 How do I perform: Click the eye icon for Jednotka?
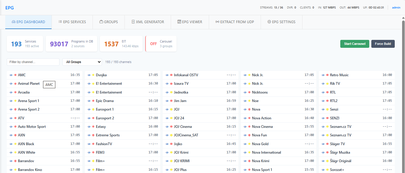(x=167, y=92)
